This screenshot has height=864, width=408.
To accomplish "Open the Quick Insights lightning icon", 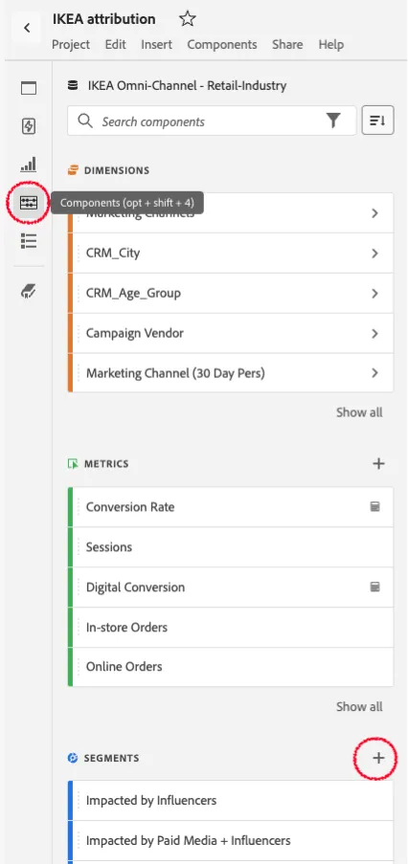I will click(29, 126).
